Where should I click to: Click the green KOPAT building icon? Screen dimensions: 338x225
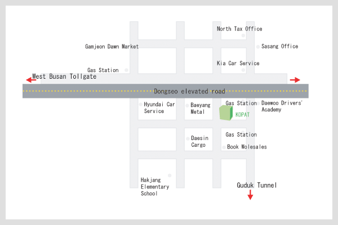pyautogui.click(x=226, y=113)
